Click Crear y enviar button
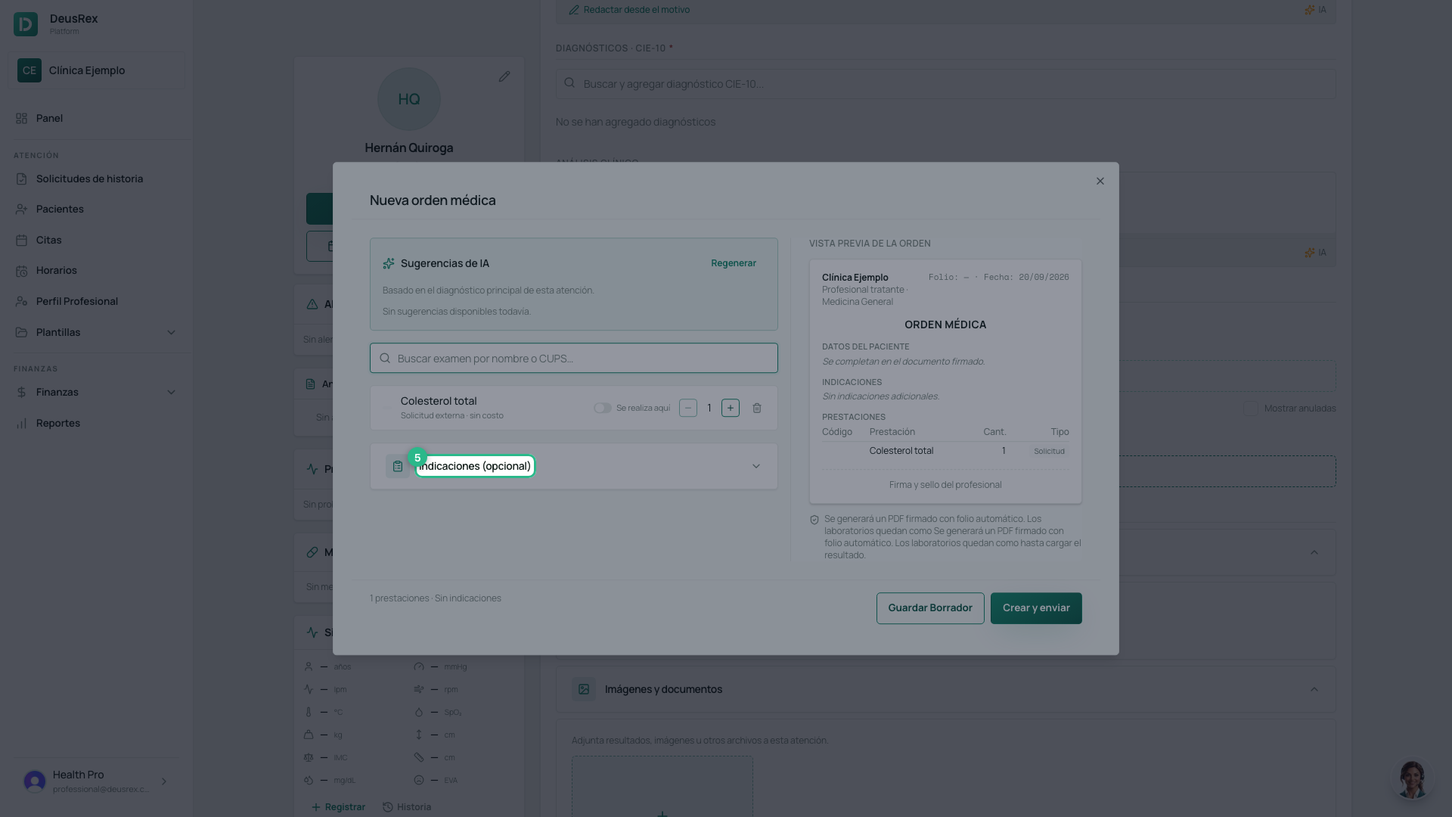Image resolution: width=1452 pixels, height=817 pixels. tap(1036, 608)
